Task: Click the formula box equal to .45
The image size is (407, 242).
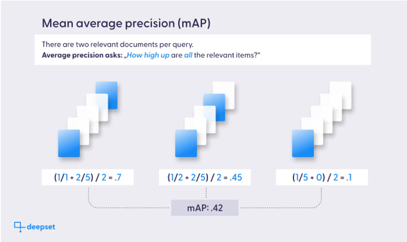Action: click(205, 177)
